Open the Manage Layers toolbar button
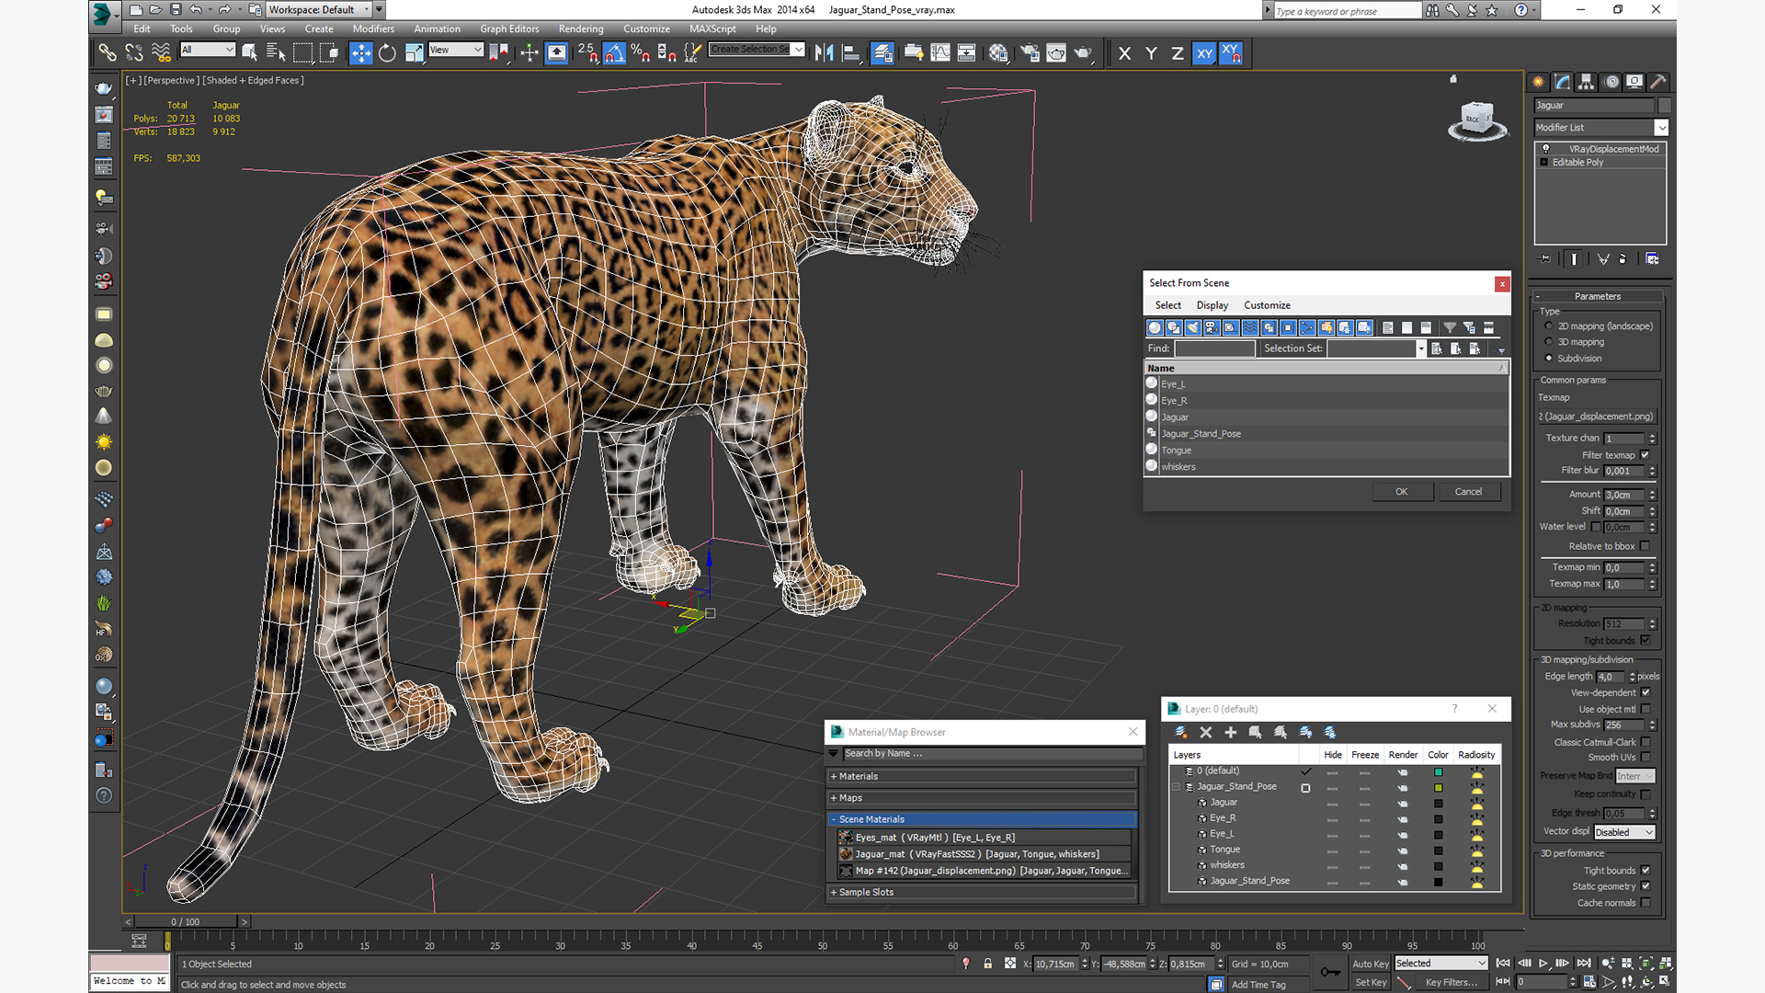This screenshot has height=993, width=1765. pos(882,52)
